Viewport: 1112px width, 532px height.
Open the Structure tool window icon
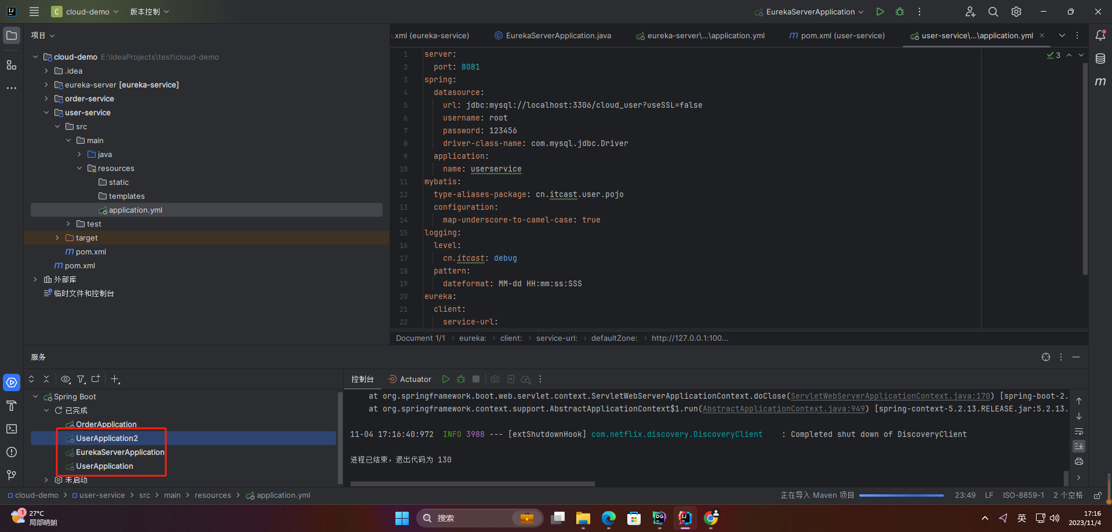(12, 64)
